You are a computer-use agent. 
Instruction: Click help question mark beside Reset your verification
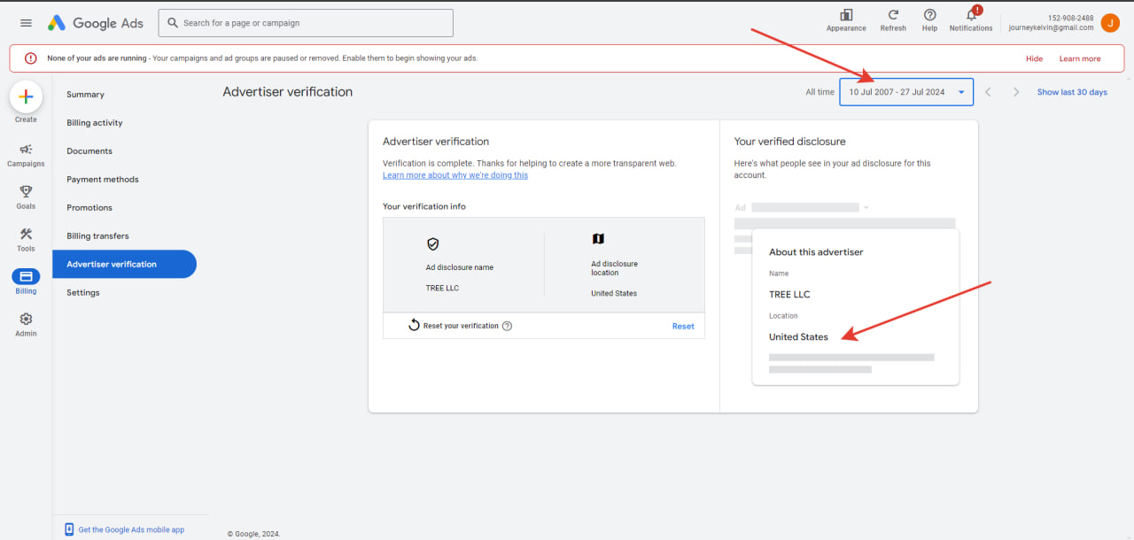pos(507,326)
